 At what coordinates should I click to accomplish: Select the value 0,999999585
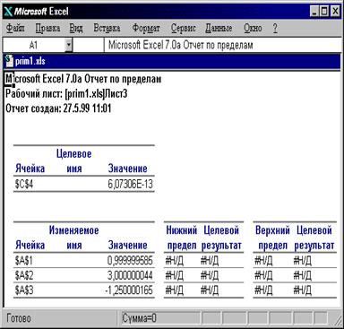(x=130, y=261)
